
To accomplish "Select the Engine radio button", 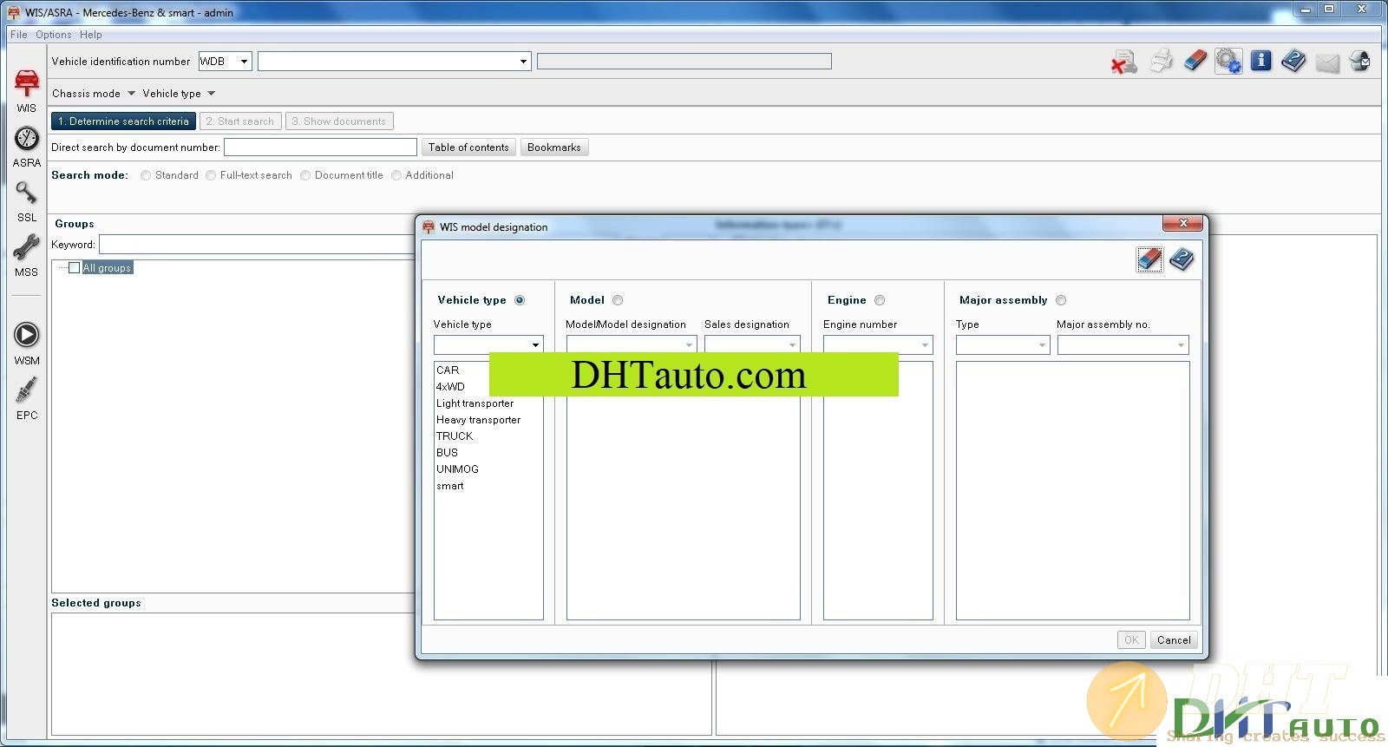I will click(x=880, y=300).
